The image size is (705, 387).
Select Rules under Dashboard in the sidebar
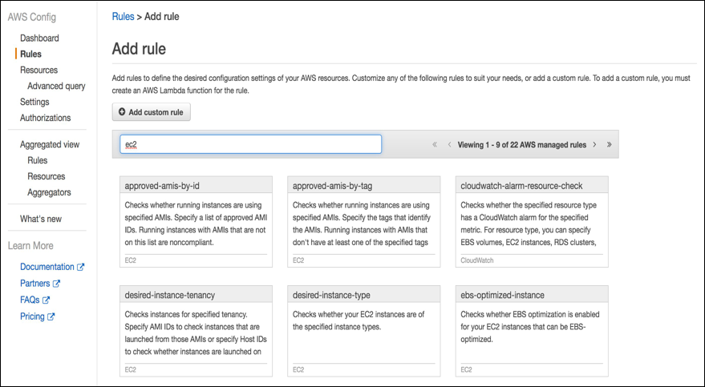coord(30,54)
